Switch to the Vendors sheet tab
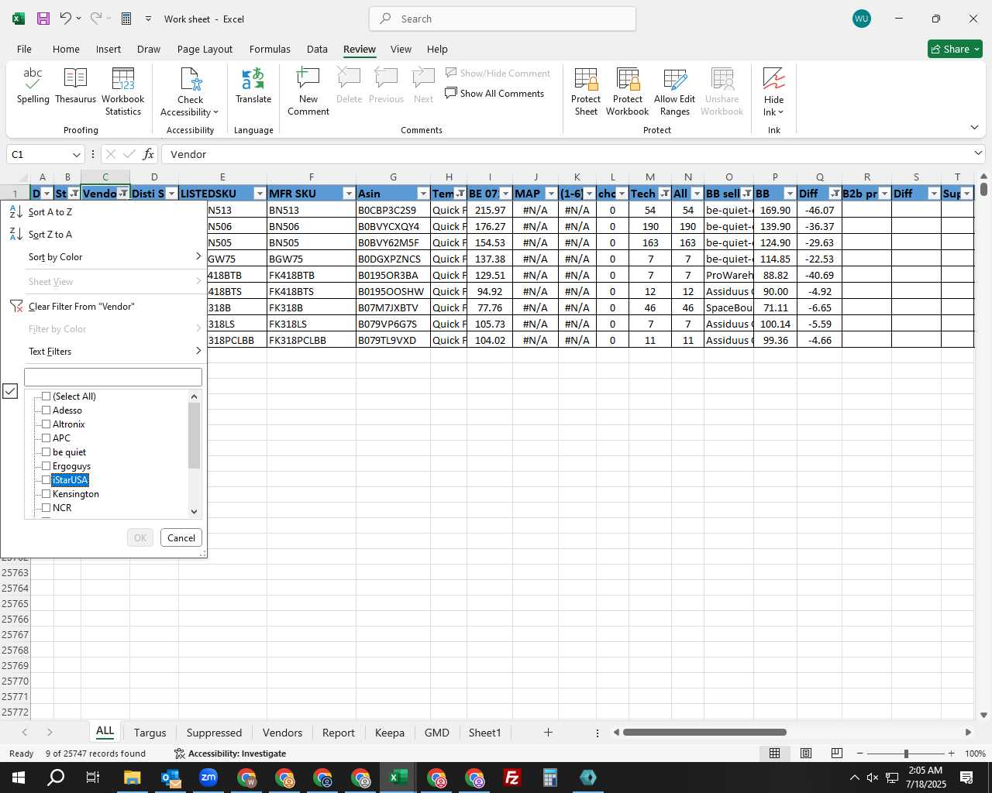This screenshot has height=793, width=992. pyautogui.click(x=282, y=733)
